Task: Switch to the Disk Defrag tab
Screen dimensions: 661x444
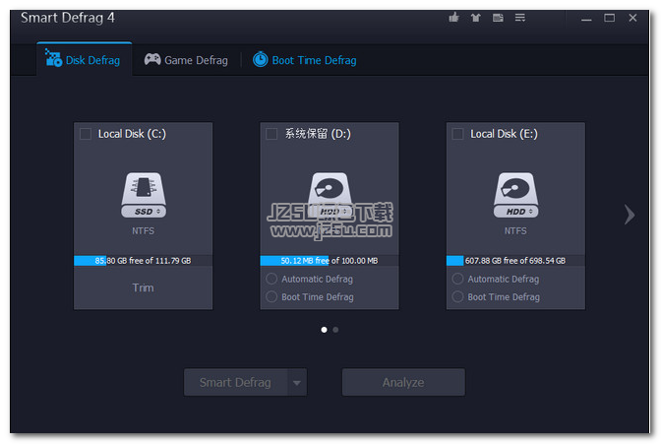Action: (85, 59)
